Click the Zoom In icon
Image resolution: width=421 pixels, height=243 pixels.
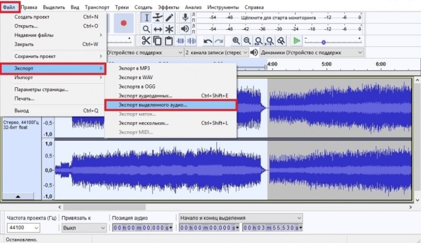(236, 41)
